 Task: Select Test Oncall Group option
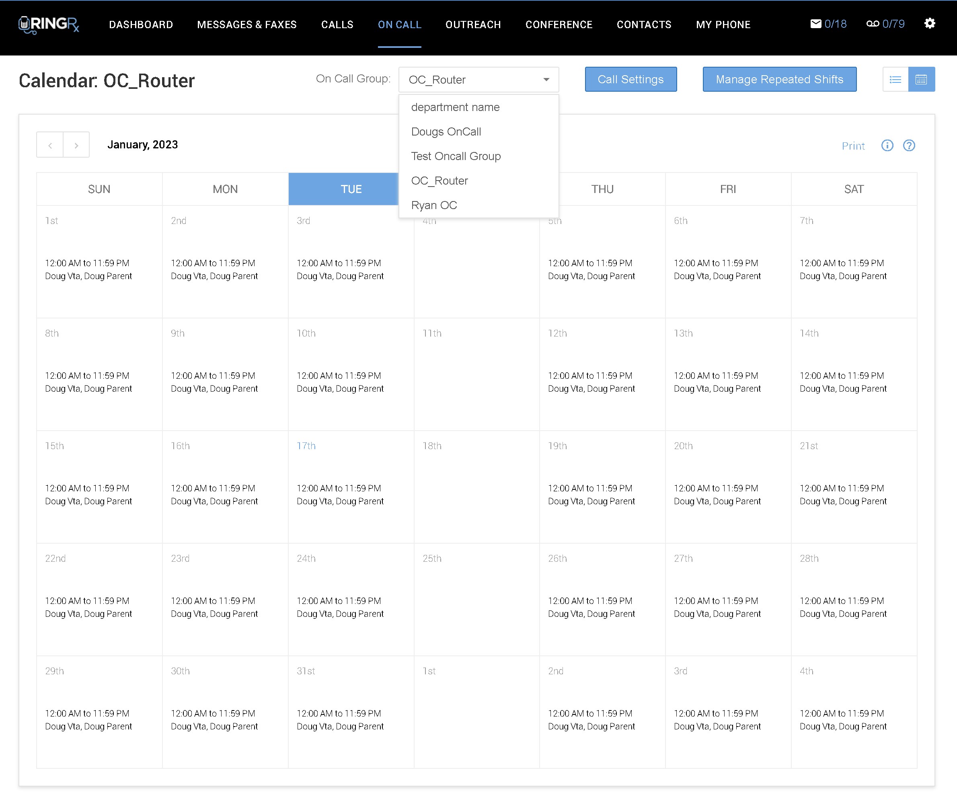coord(456,156)
